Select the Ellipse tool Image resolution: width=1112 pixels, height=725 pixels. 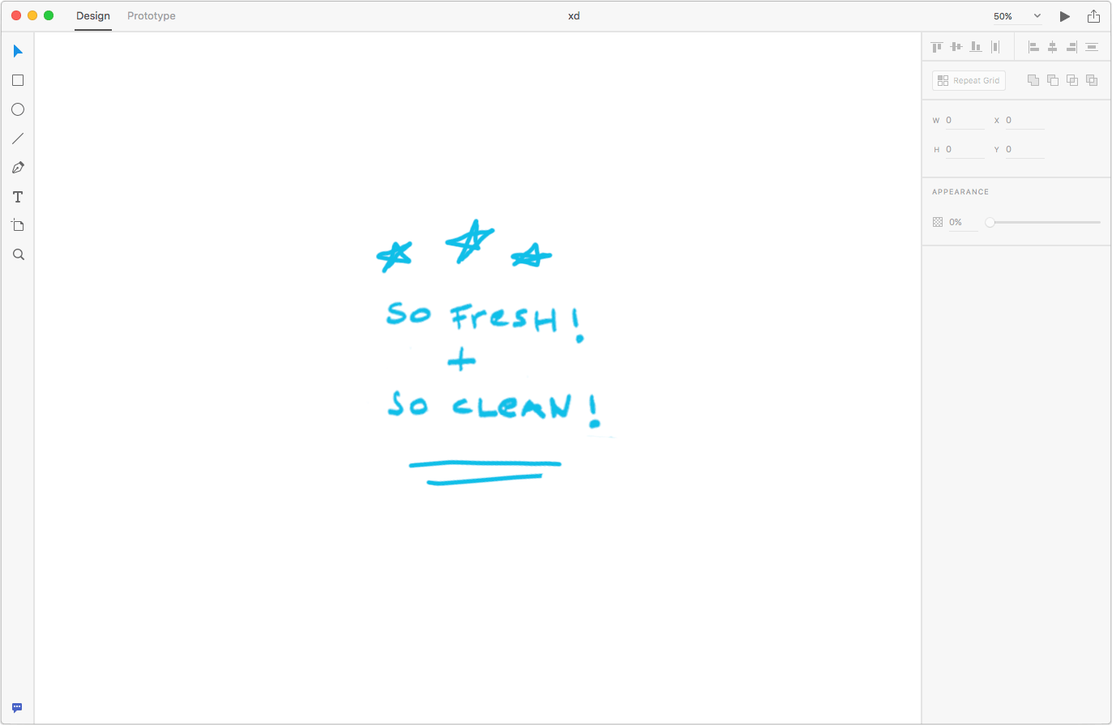click(18, 109)
